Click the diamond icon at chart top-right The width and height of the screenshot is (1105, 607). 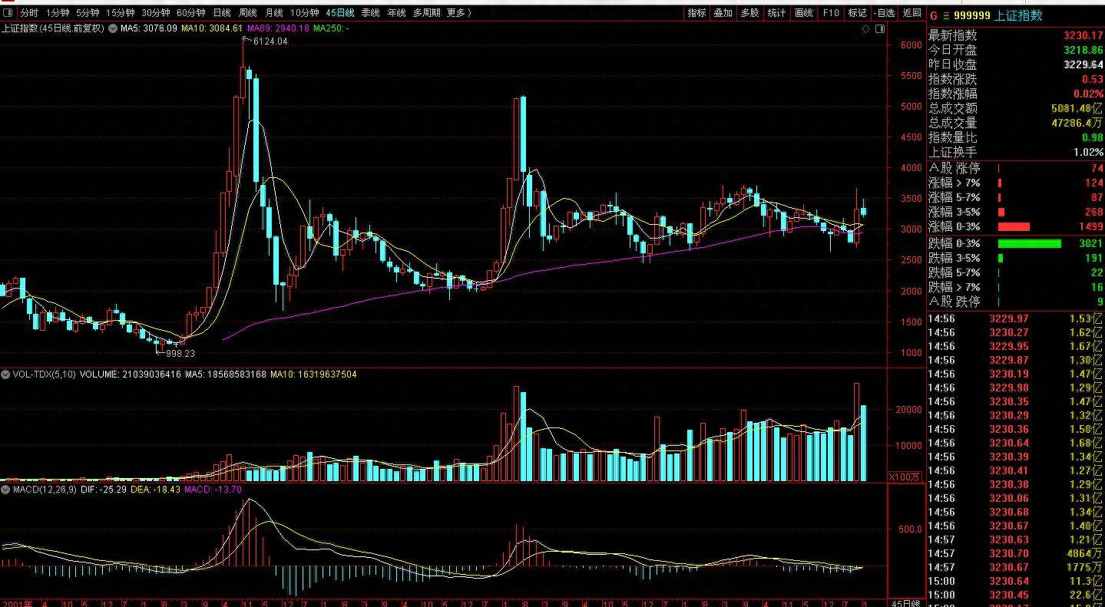866,29
